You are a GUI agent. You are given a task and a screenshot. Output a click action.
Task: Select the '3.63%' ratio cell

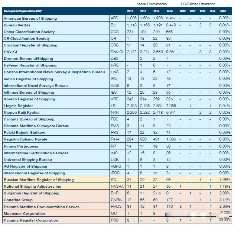tap(225, 207)
